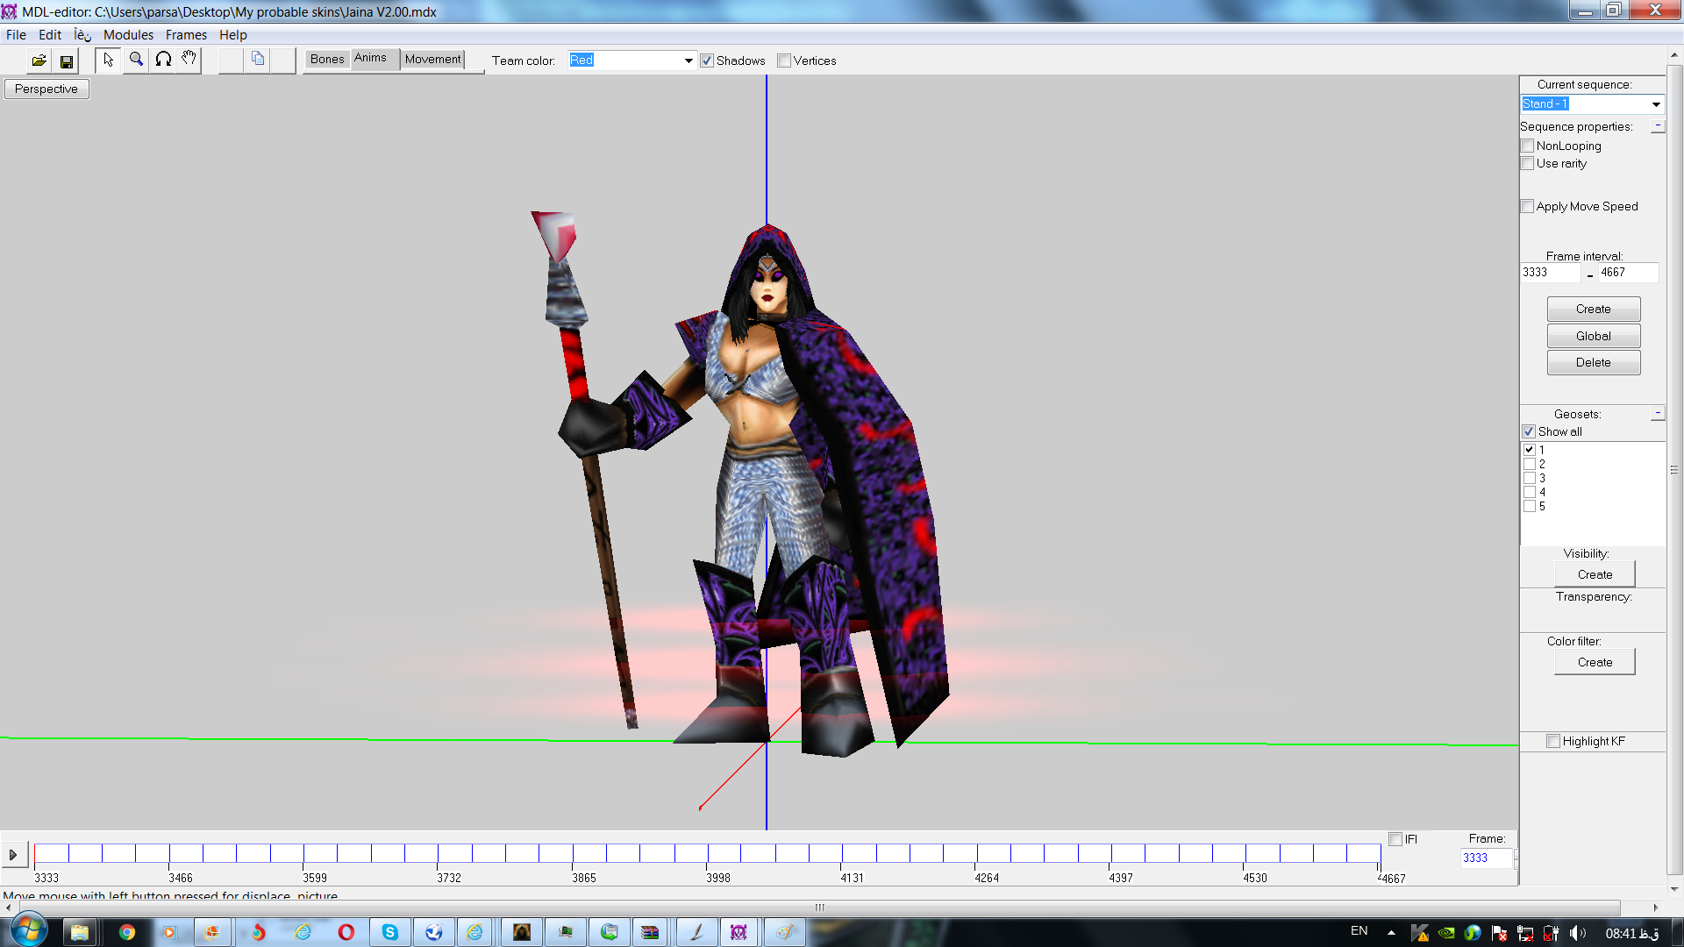Open the Frames menu
1684x947 pixels.
point(186,35)
